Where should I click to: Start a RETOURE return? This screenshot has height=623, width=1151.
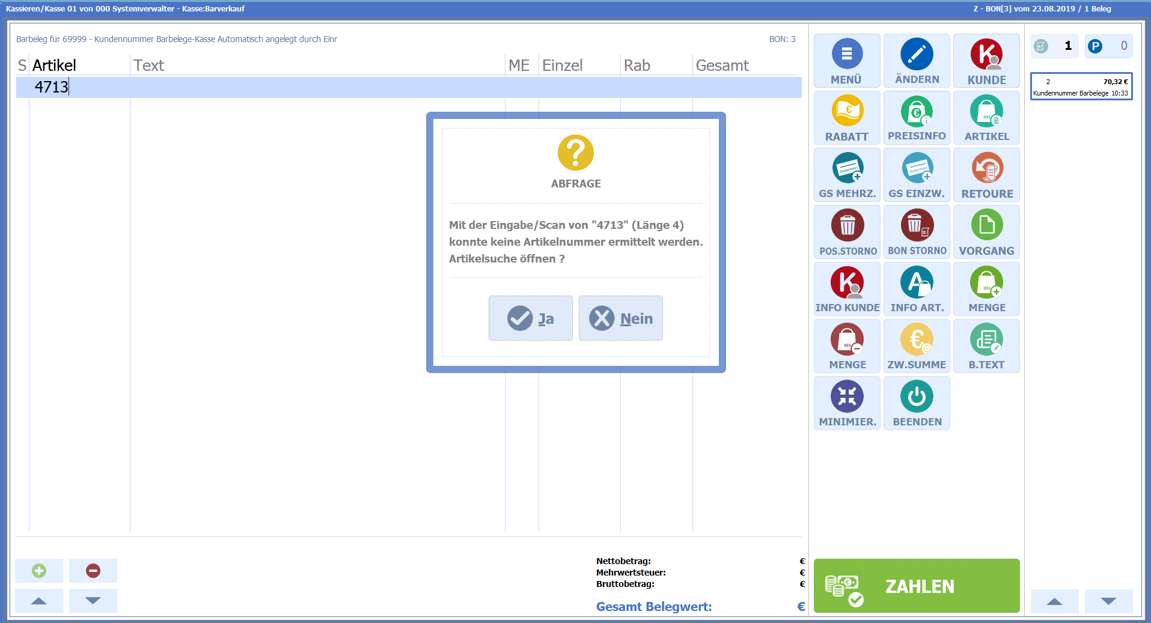click(986, 169)
